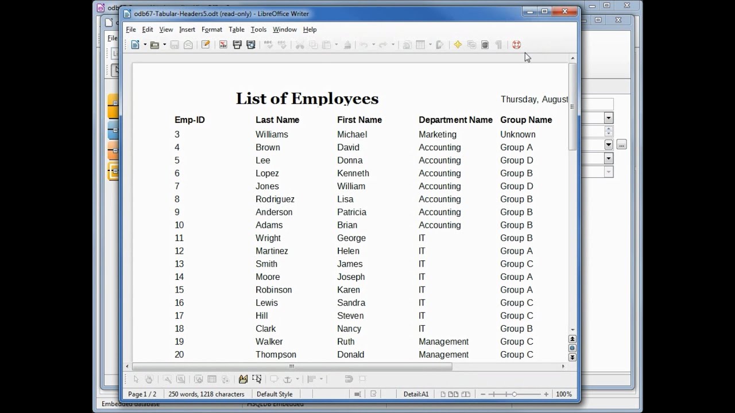Image resolution: width=735 pixels, height=413 pixels.
Task: Click the Previous Page double-arrow button
Action: coord(572,339)
